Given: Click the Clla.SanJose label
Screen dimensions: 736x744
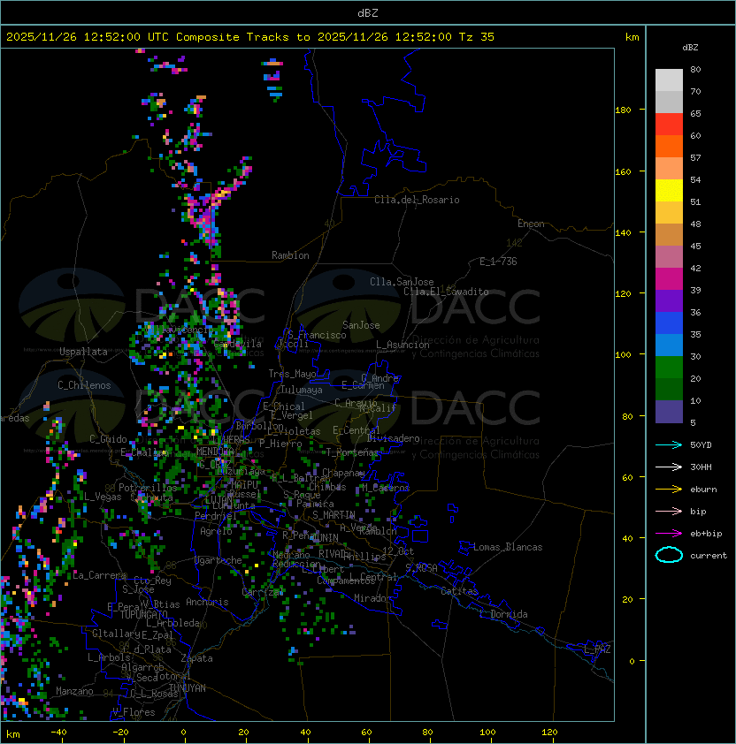Looking at the screenshot, I should tap(402, 282).
